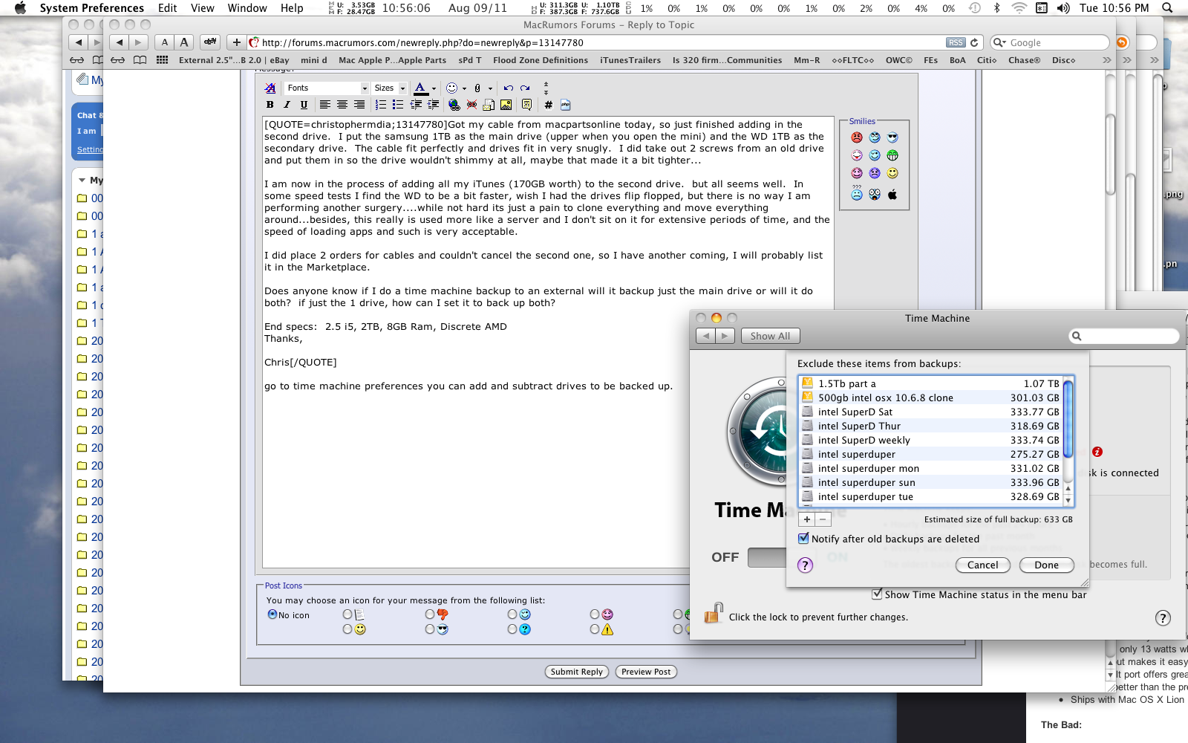This screenshot has height=743, width=1188.
Task: Undo the last edit in the editor
Action: [509, 88]
